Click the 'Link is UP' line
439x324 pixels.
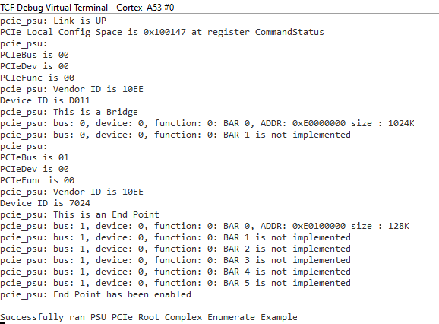pos(53,21)
